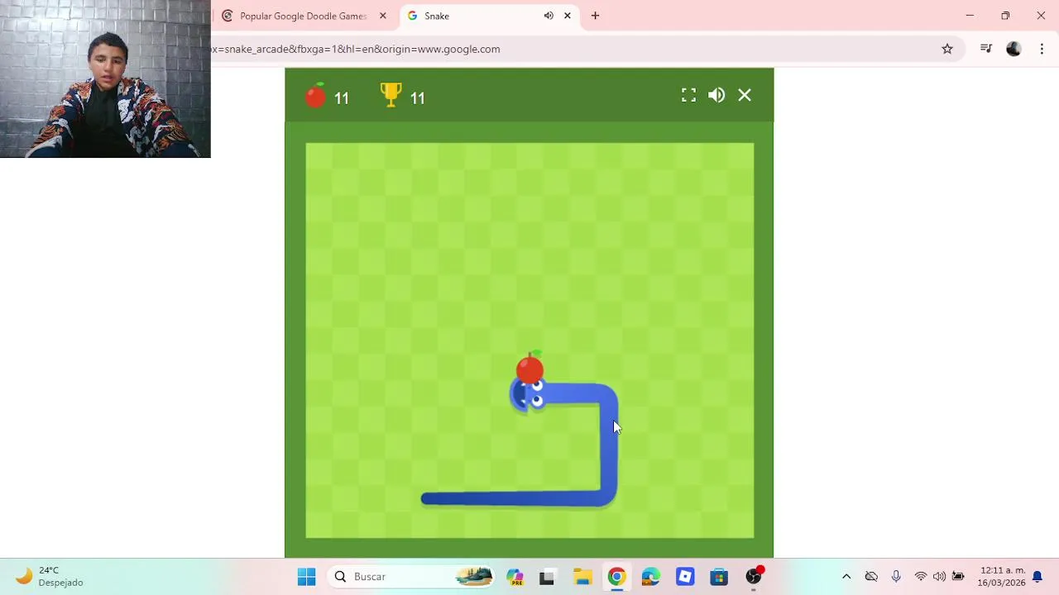Click Chrome icon on taskbar
The image size is (1059, 595).
click(616, 577)
